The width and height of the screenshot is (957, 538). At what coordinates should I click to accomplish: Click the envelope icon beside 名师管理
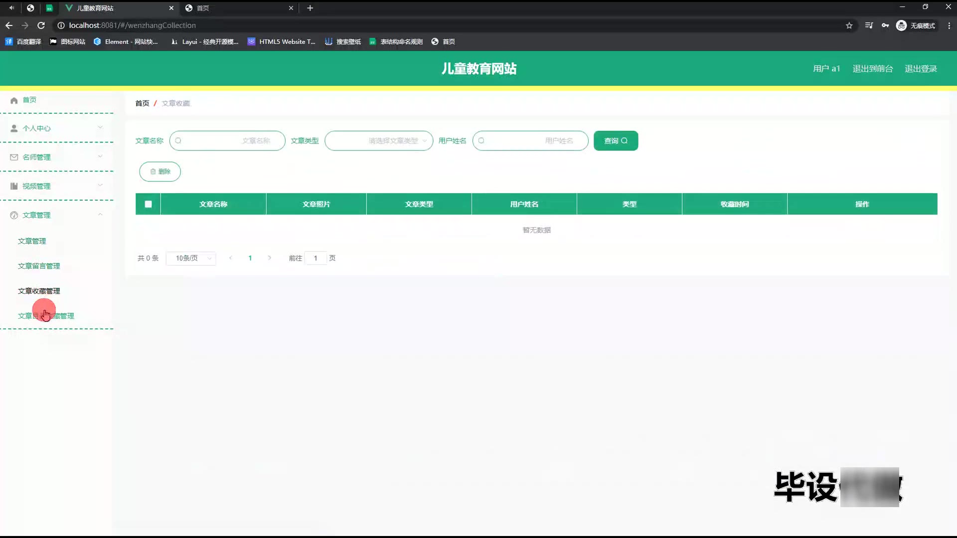(x=14, y=157)
